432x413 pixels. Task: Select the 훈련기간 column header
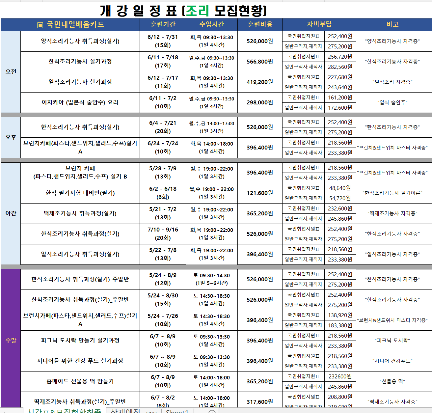click(x=163, y=24)
